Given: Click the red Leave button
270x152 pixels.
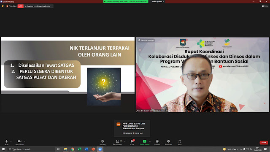Looking at the screenshot, I should click(264, 143).
